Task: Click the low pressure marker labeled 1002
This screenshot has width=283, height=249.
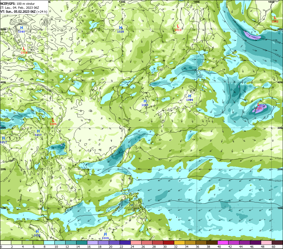Action: tap(275, 19)
